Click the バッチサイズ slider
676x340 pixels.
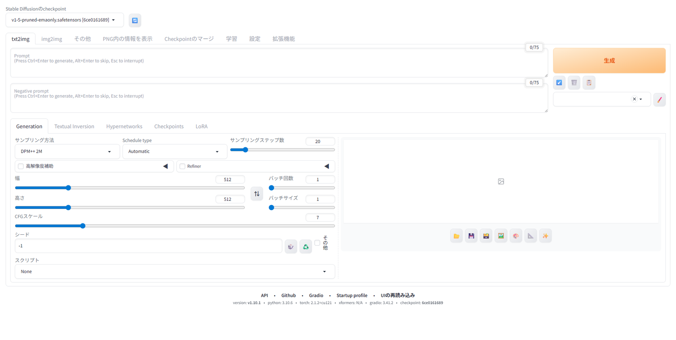(x=302, y=208)
